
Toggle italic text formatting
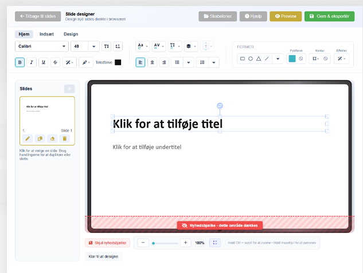click(32, 62)
